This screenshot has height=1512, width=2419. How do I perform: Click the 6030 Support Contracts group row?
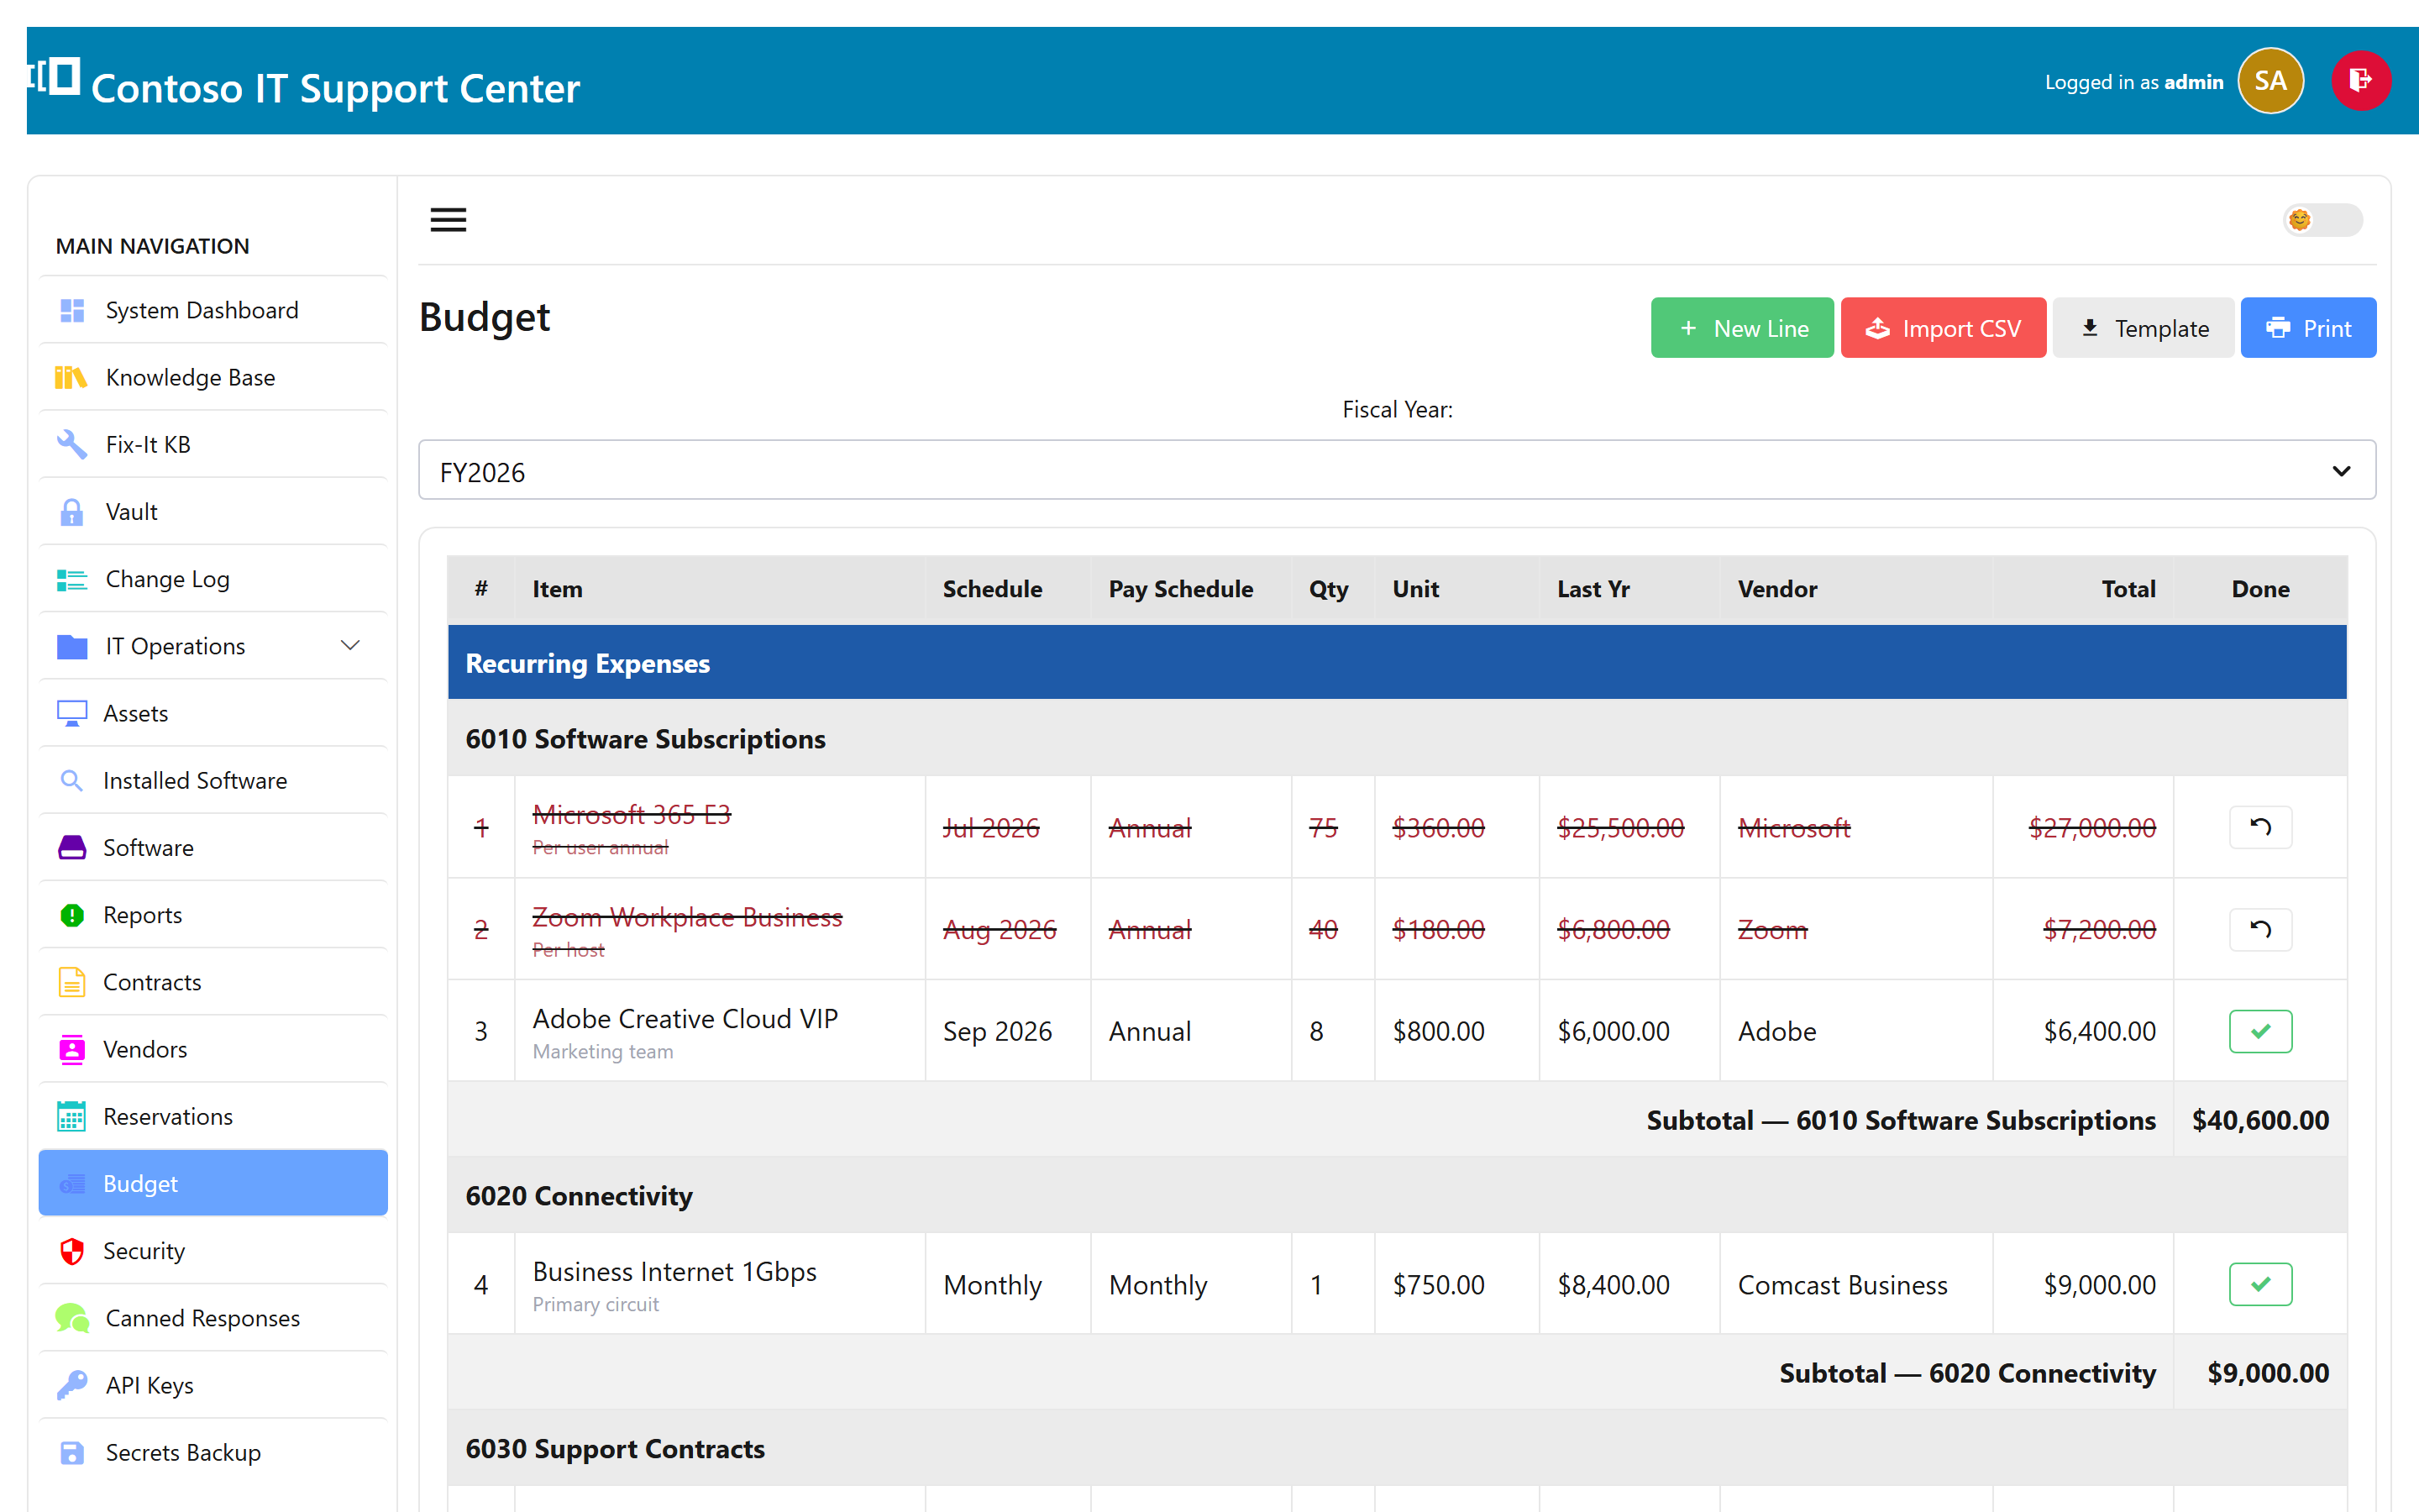pos(1397,1449)
